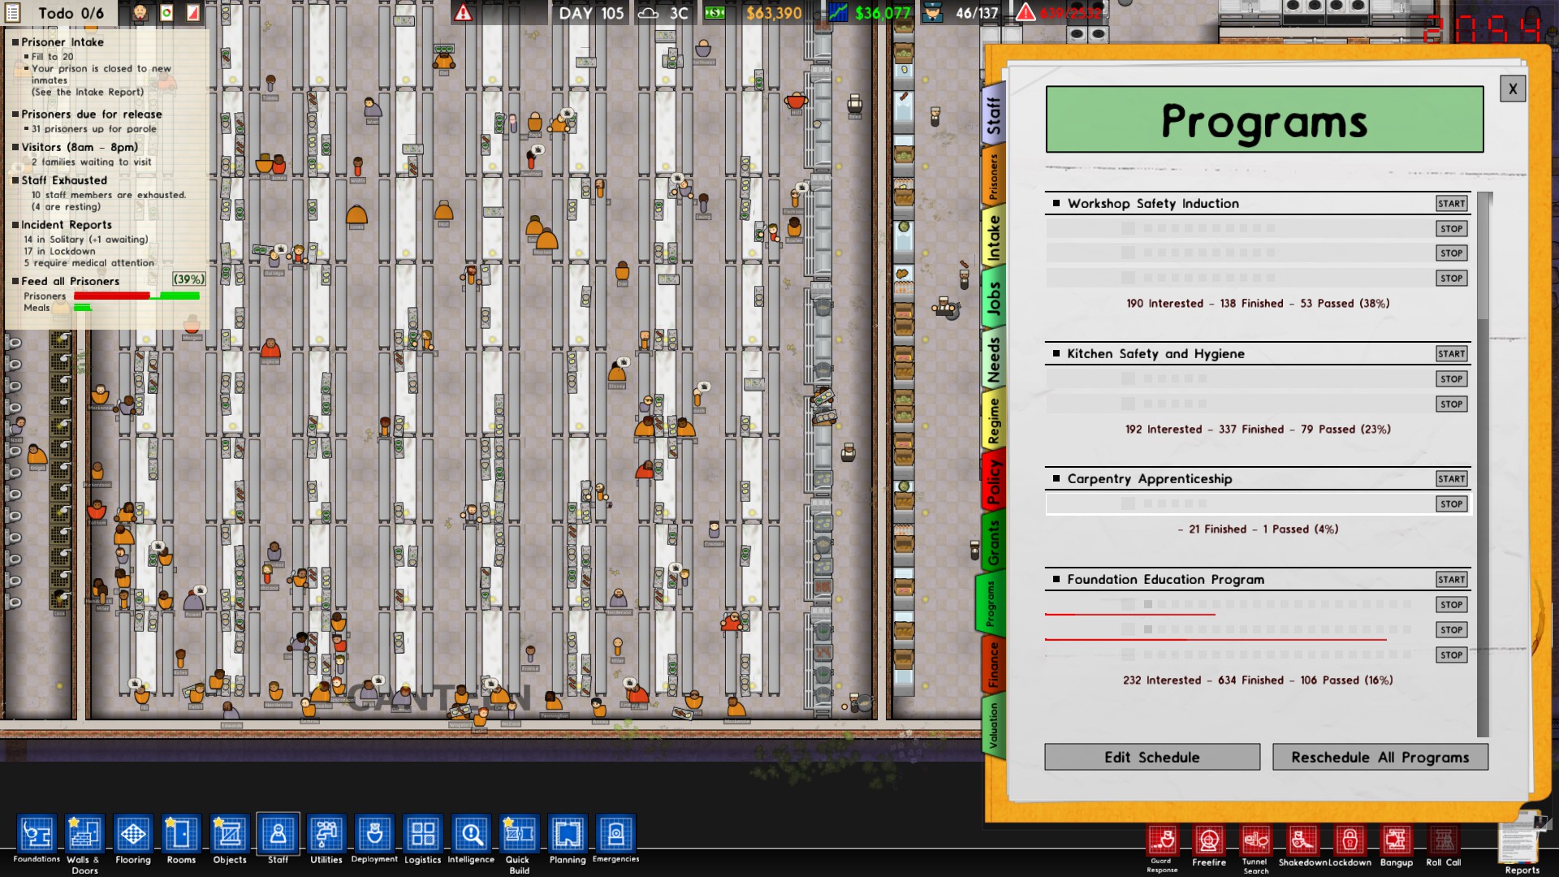Start a Carpentry Apprenticeship session
The height and width of the screenshot is (877, 1559).
pos(1451,479)
